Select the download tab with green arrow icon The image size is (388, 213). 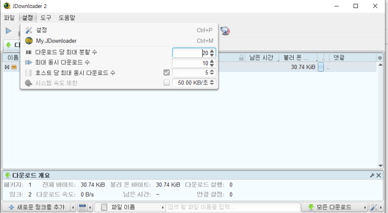coord(12,45)
